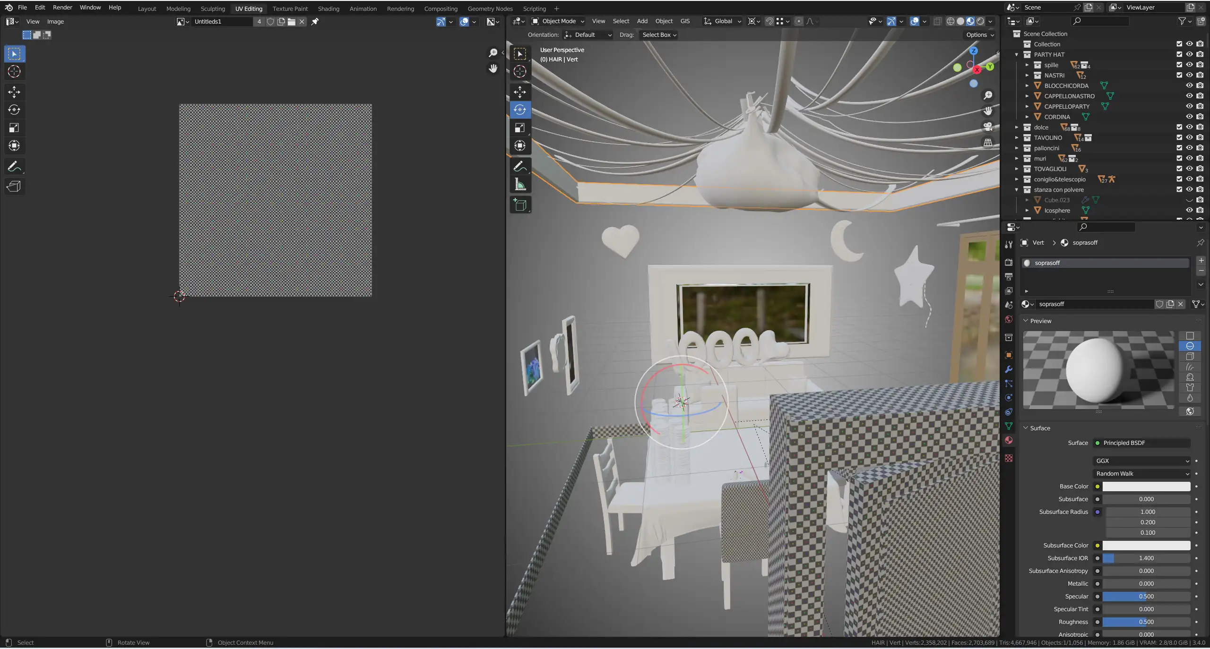The height and width of the screenshot is (649, 1210).
Task: Activate the Annotate tool in the UV editor
Action: (x=14, y=166)
